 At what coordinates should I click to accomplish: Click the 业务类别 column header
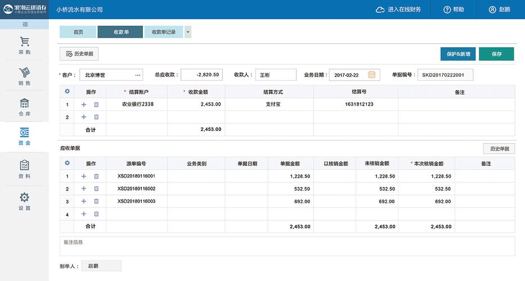pyautogui.click(x=196, y=164)
